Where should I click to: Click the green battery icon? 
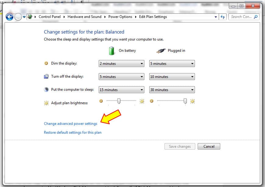point(112,51)
